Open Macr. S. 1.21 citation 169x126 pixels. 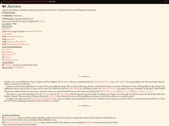[124, 91]
